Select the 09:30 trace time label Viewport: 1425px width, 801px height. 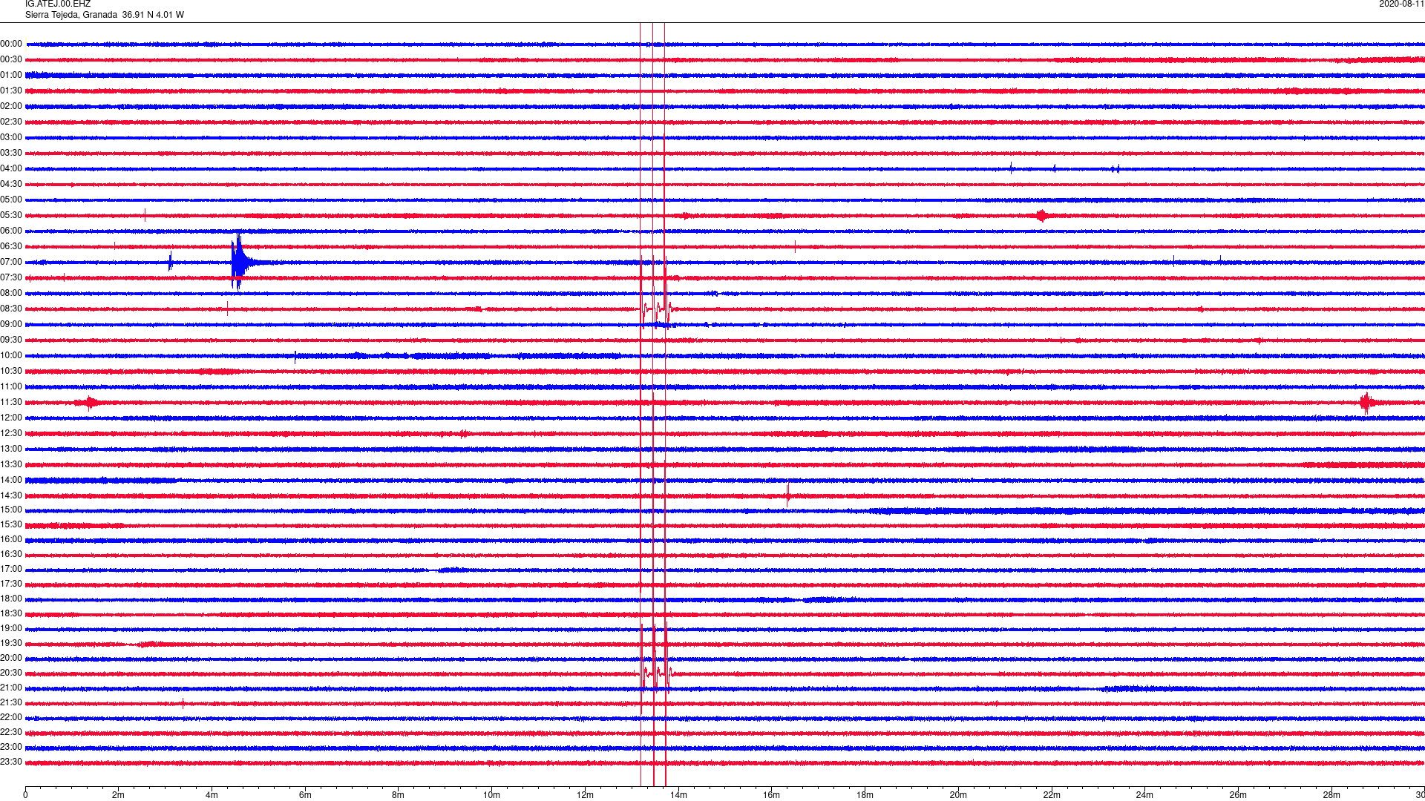point(11,340)
